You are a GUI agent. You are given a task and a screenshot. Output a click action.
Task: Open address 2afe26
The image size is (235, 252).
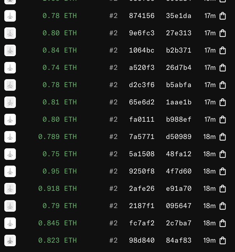tap(142, 189)
